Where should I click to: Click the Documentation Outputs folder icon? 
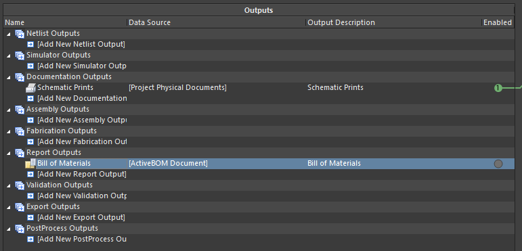(x=20, y=77)
